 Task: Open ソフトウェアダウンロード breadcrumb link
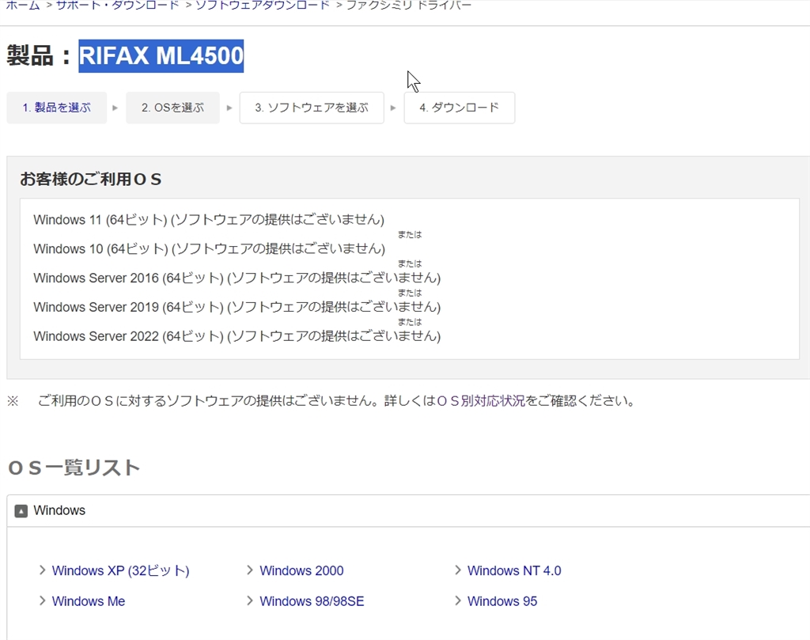pos(263,6)
